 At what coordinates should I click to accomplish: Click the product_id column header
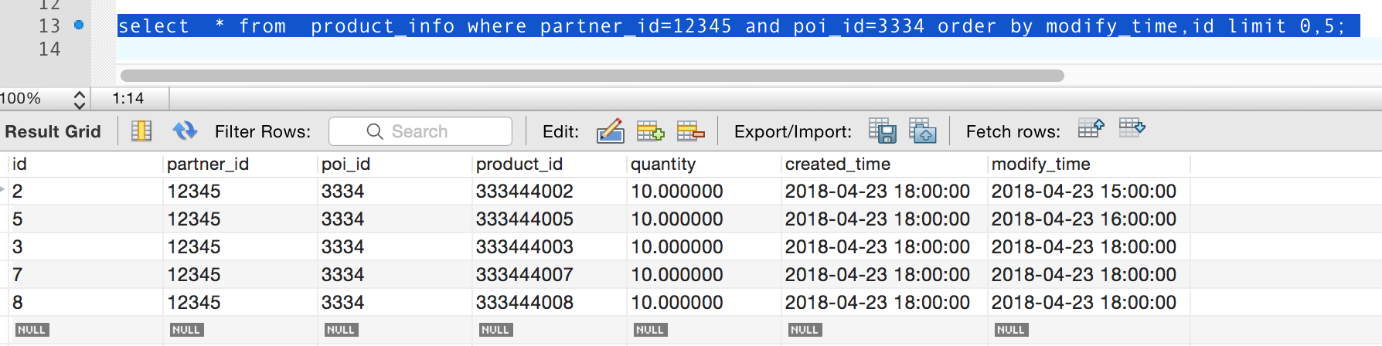(x=549, y=165)
